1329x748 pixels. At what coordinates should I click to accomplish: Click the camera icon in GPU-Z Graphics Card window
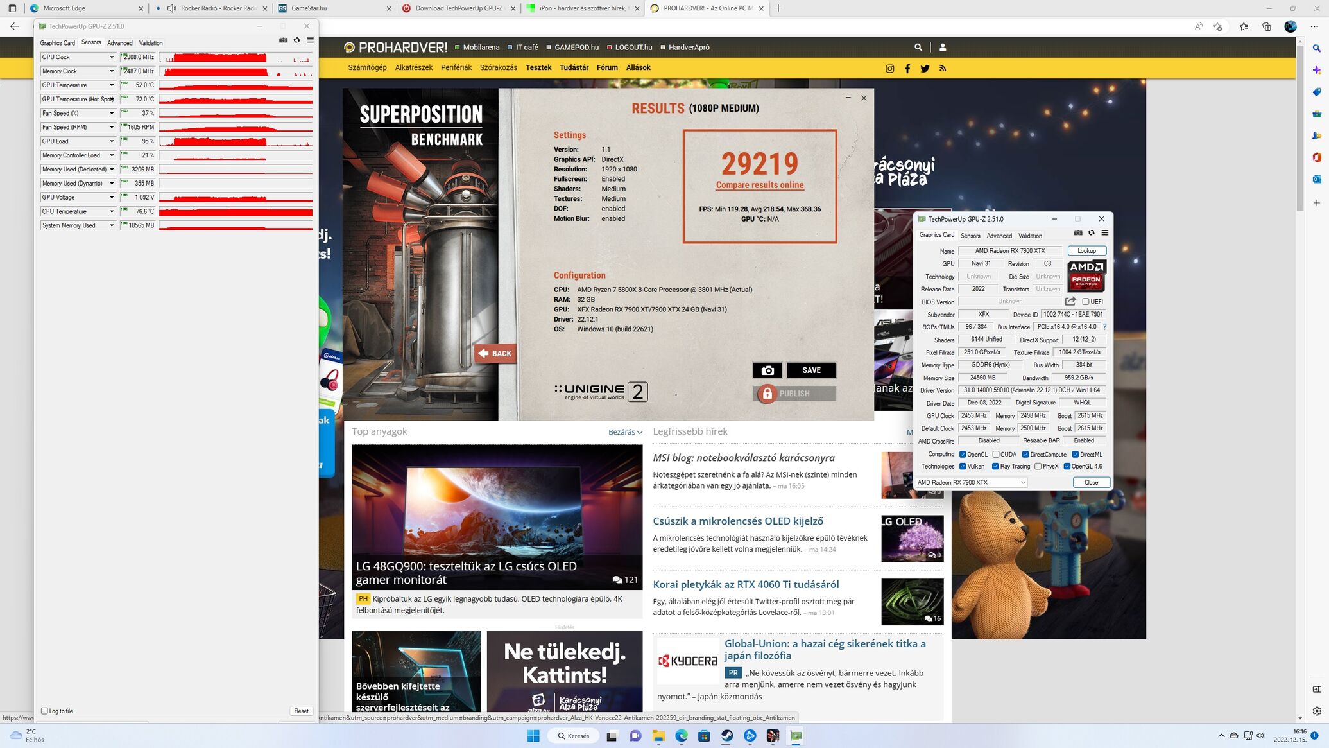(x=1078, y=233)
